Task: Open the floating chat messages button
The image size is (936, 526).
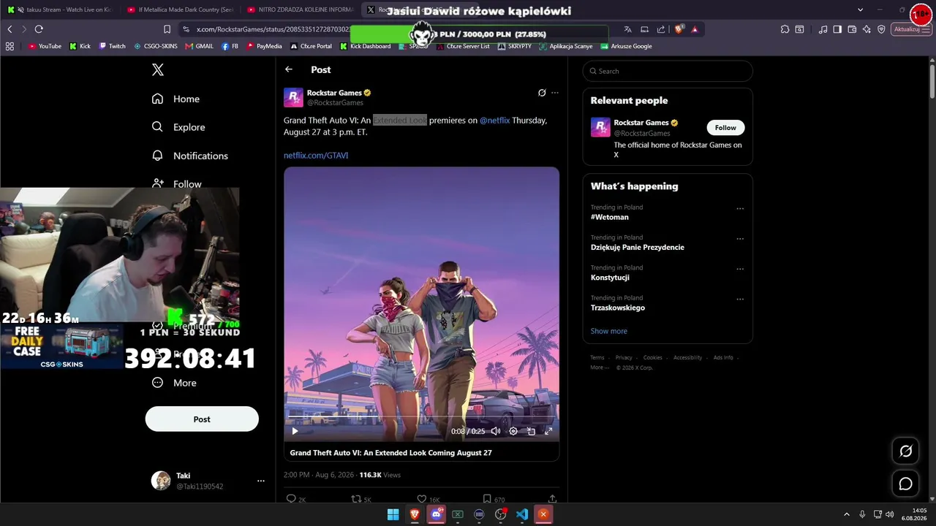Action: click(905, 484)
